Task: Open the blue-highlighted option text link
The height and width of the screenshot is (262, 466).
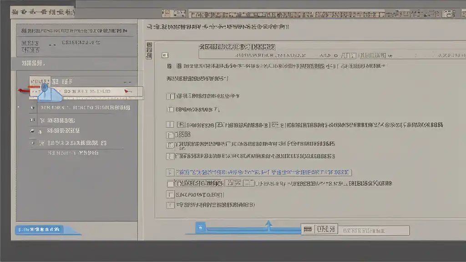Action: coord(262,172)
